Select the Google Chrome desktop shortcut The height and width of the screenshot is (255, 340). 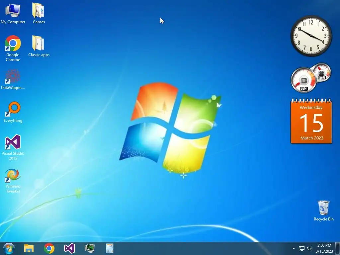tap(13, 48)
